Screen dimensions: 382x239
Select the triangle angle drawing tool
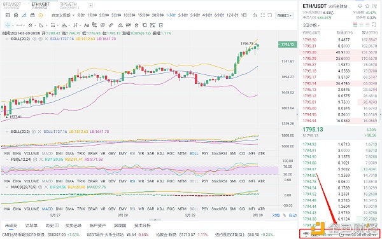click(x=41, y=25)
